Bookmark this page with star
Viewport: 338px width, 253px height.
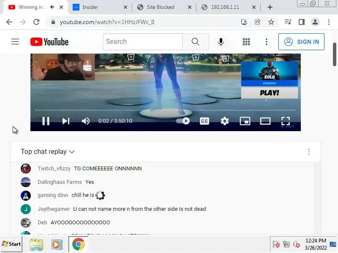(x=271, y=22)
